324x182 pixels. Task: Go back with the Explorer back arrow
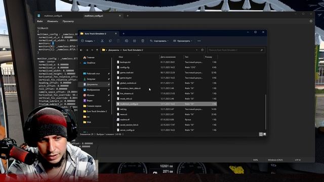pyautogui.click(x=81, y=50)
